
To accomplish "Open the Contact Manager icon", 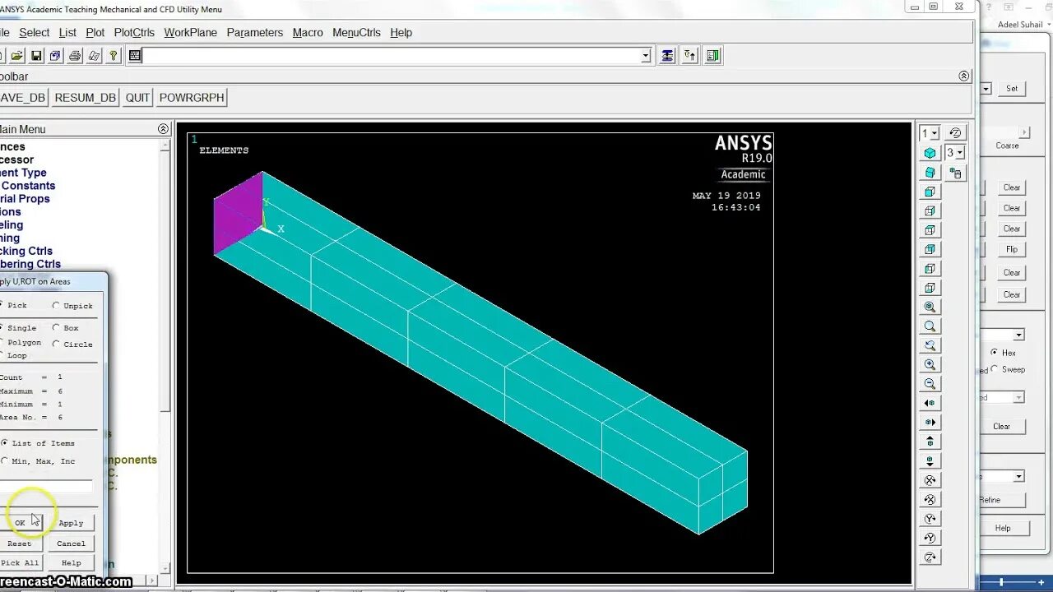I will coord(713,56).
